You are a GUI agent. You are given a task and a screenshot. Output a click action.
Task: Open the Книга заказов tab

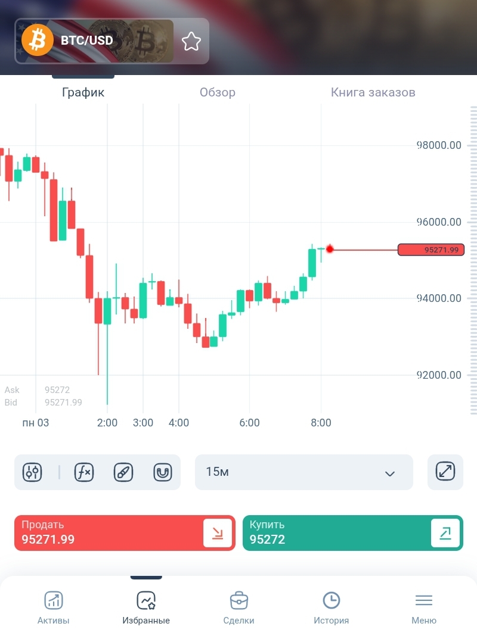click(x=373, y=92)
